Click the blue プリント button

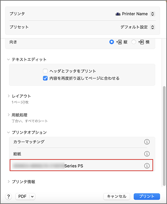click(147, 197)
